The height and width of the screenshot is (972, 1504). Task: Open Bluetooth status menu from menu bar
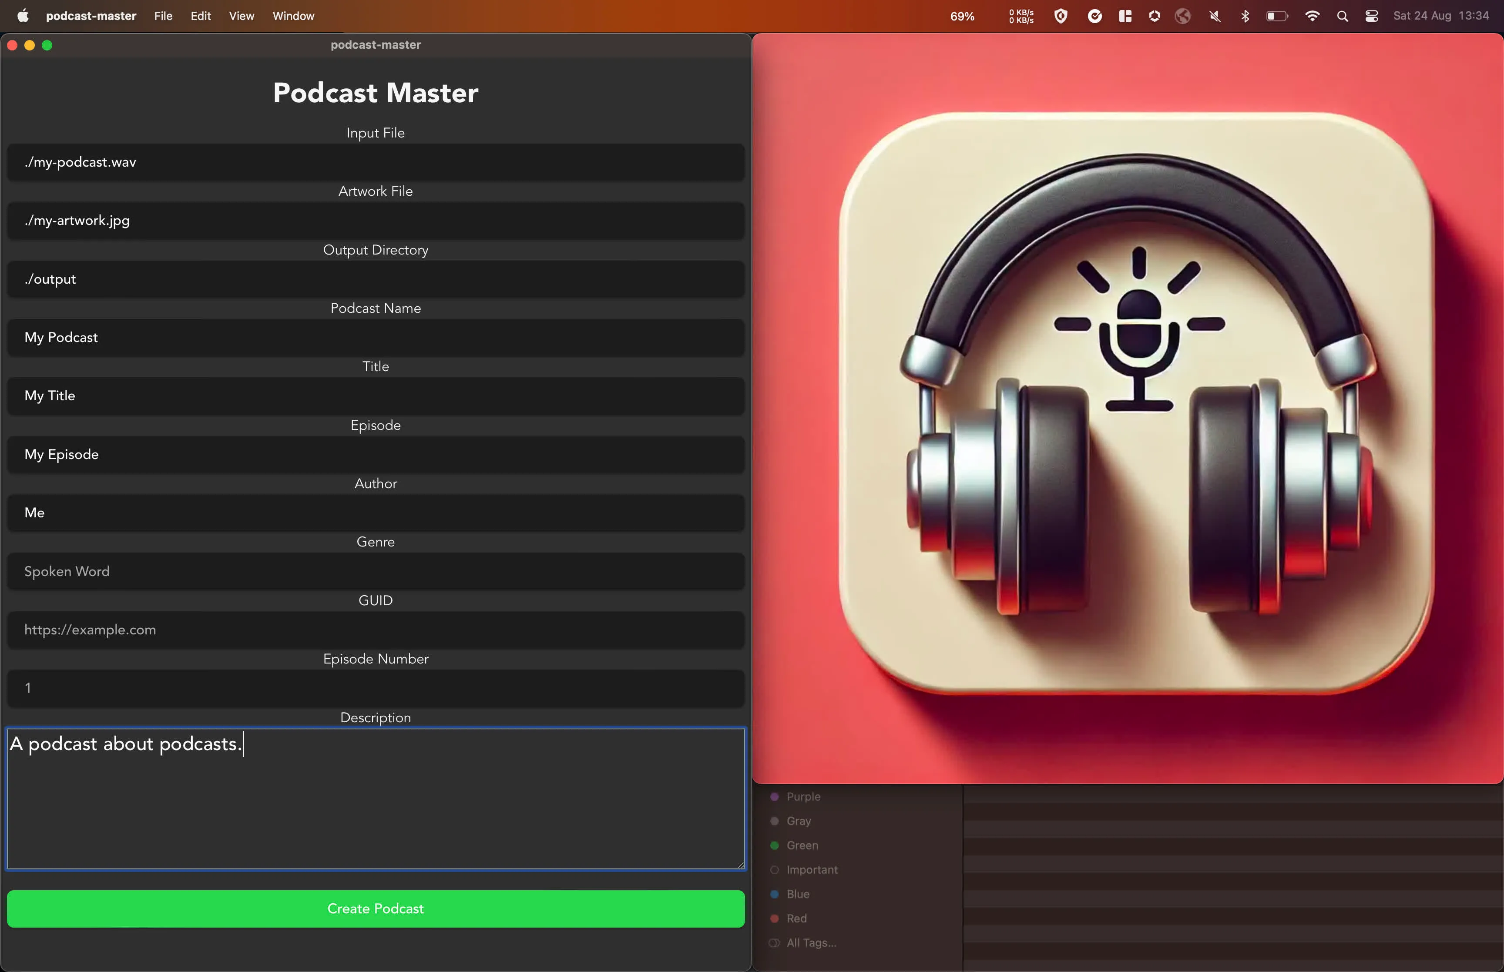click(x=1245, y=16)
